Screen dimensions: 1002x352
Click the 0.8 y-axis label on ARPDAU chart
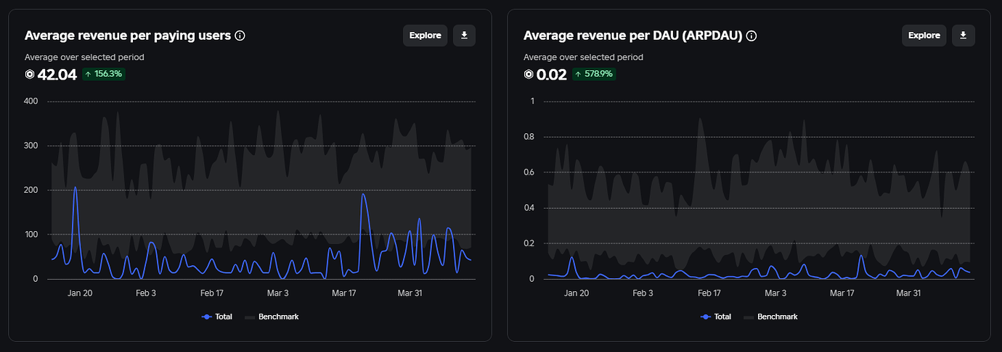pyautogui.click(x=529, y=137)
